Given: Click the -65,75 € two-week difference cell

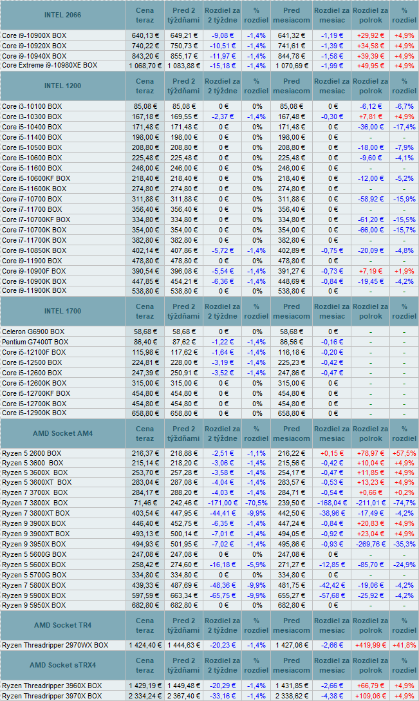Looking at the screenshot, I should [222, 595].
